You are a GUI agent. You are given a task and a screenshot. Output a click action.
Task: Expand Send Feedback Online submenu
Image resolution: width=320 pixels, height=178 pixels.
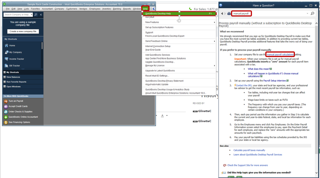click(214, 41)
